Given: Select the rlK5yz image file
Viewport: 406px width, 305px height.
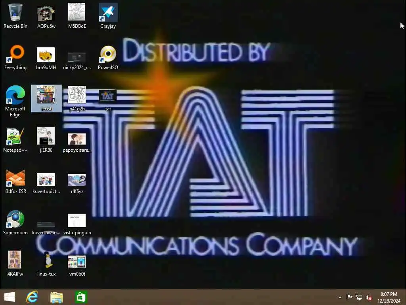Looking at the screenshot, I should 77,183.
